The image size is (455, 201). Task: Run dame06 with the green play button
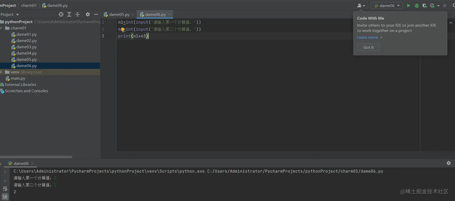point(408,6)
